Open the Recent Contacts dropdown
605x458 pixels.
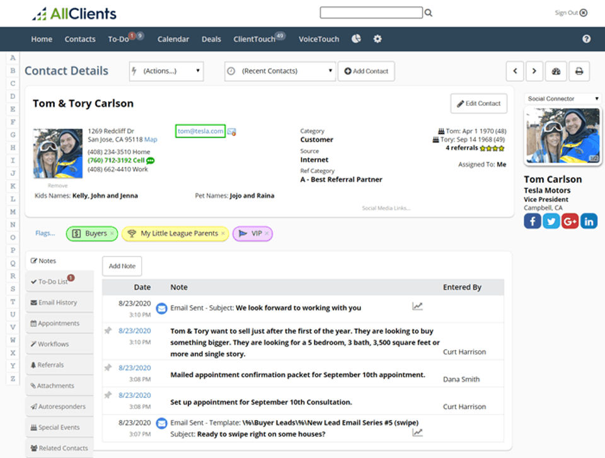point(280,71)
